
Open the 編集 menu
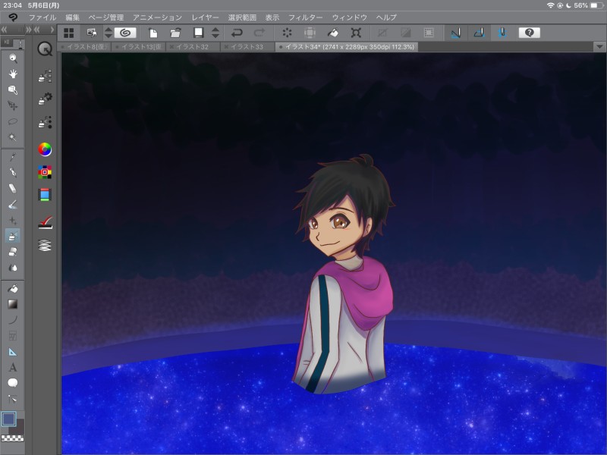coord(72,17)
